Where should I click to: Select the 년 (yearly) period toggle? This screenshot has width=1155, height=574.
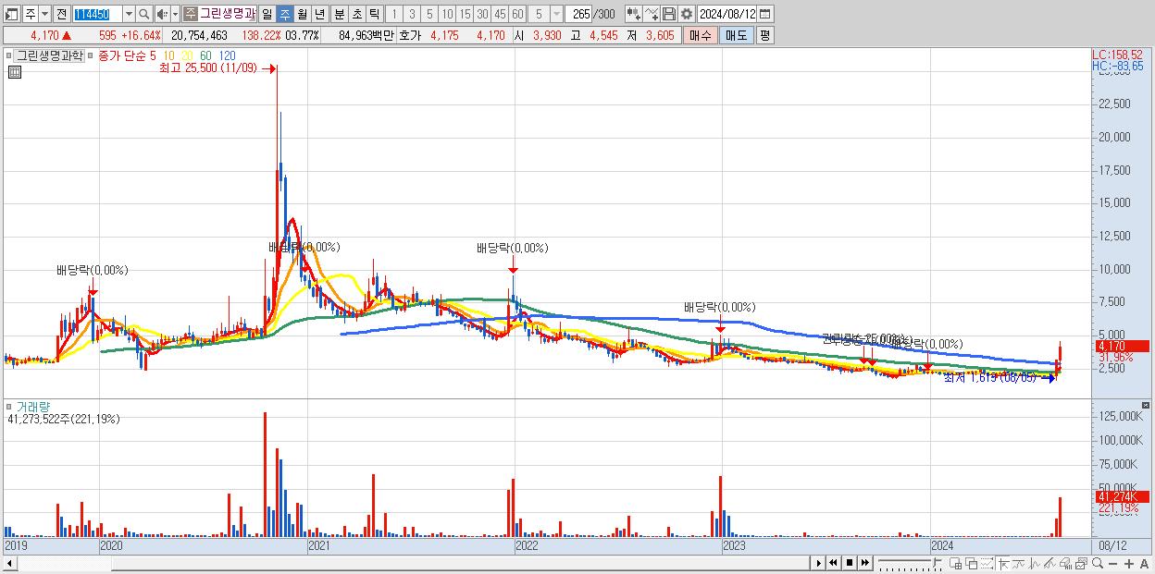(319, 14)
